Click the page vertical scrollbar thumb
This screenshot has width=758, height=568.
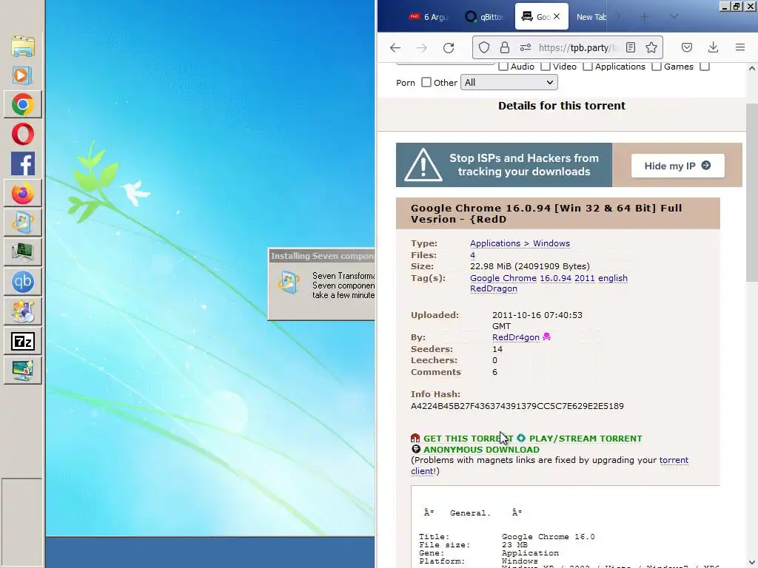click(752, 192)
